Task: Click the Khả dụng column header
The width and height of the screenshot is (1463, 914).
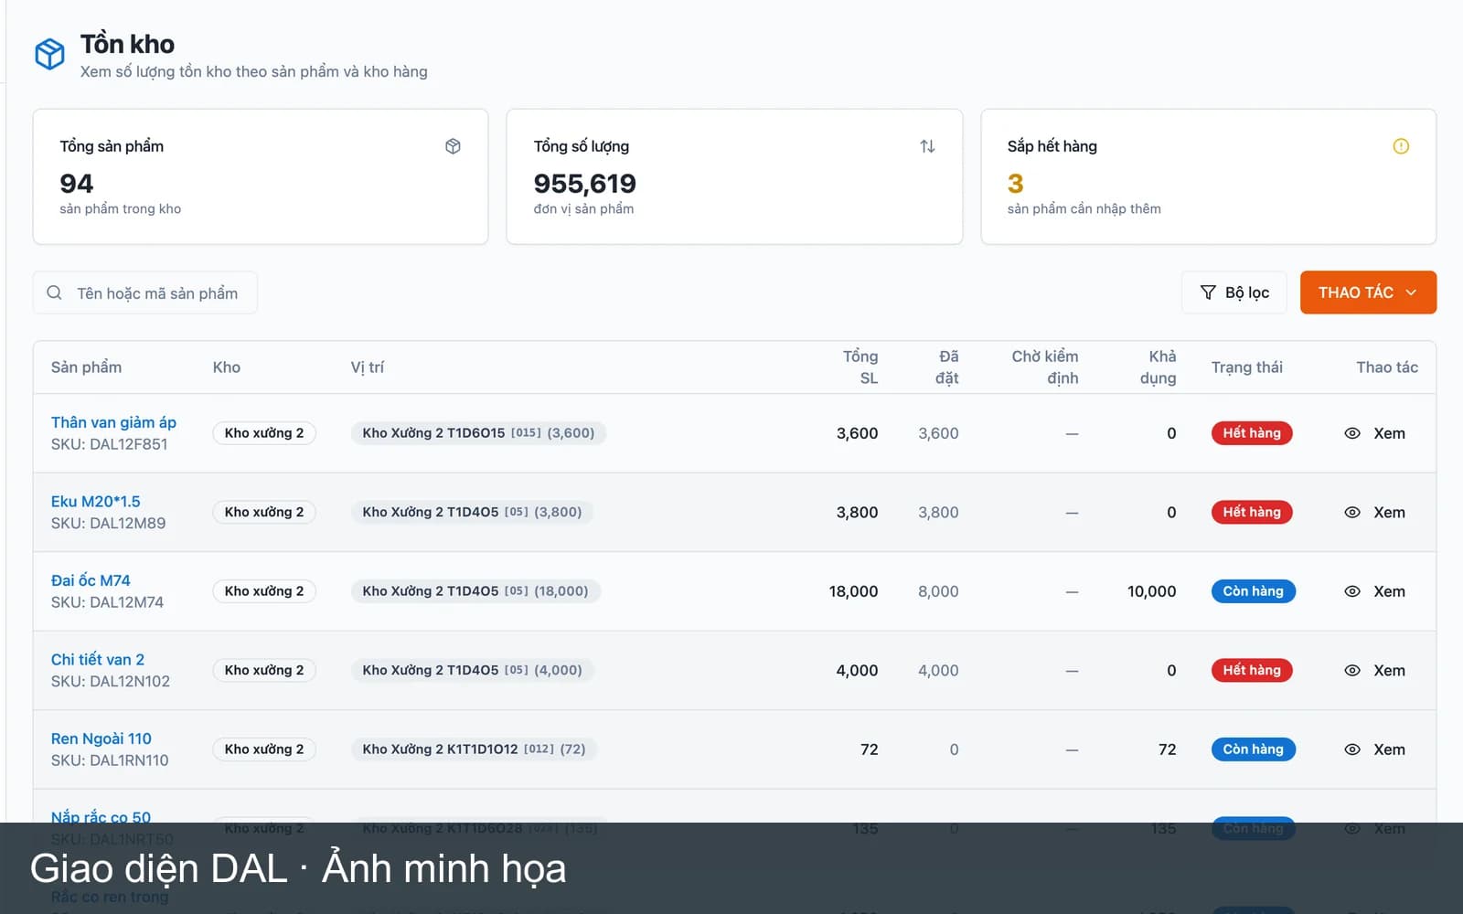Action: 1158,367
